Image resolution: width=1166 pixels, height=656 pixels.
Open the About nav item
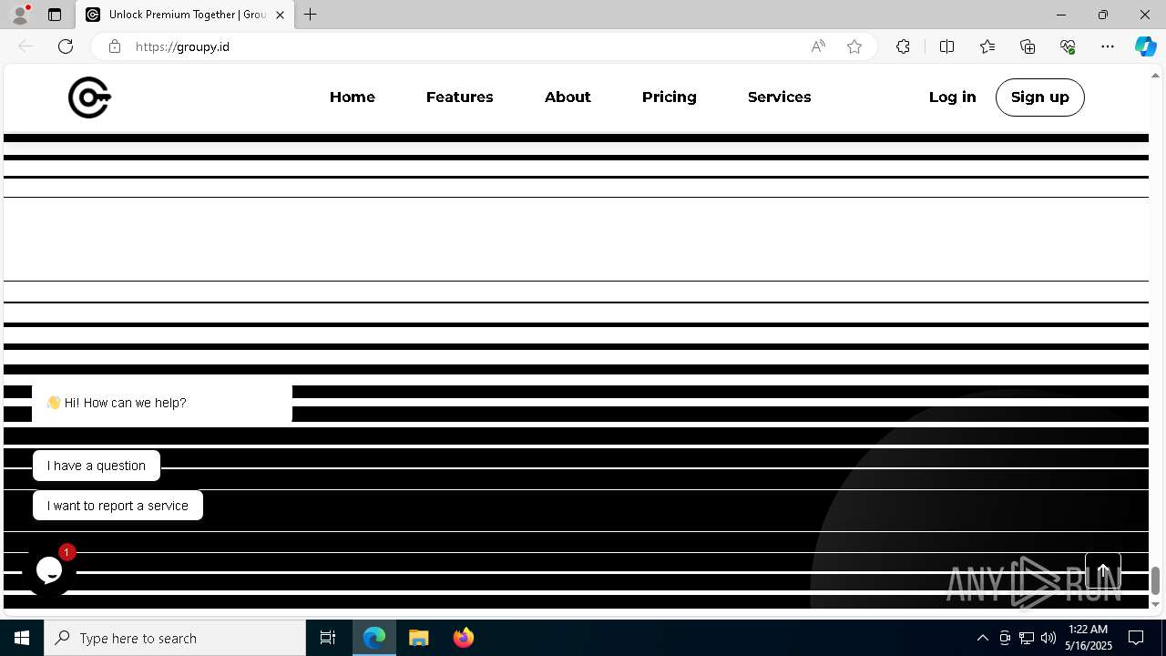click(x=568, y=97)
